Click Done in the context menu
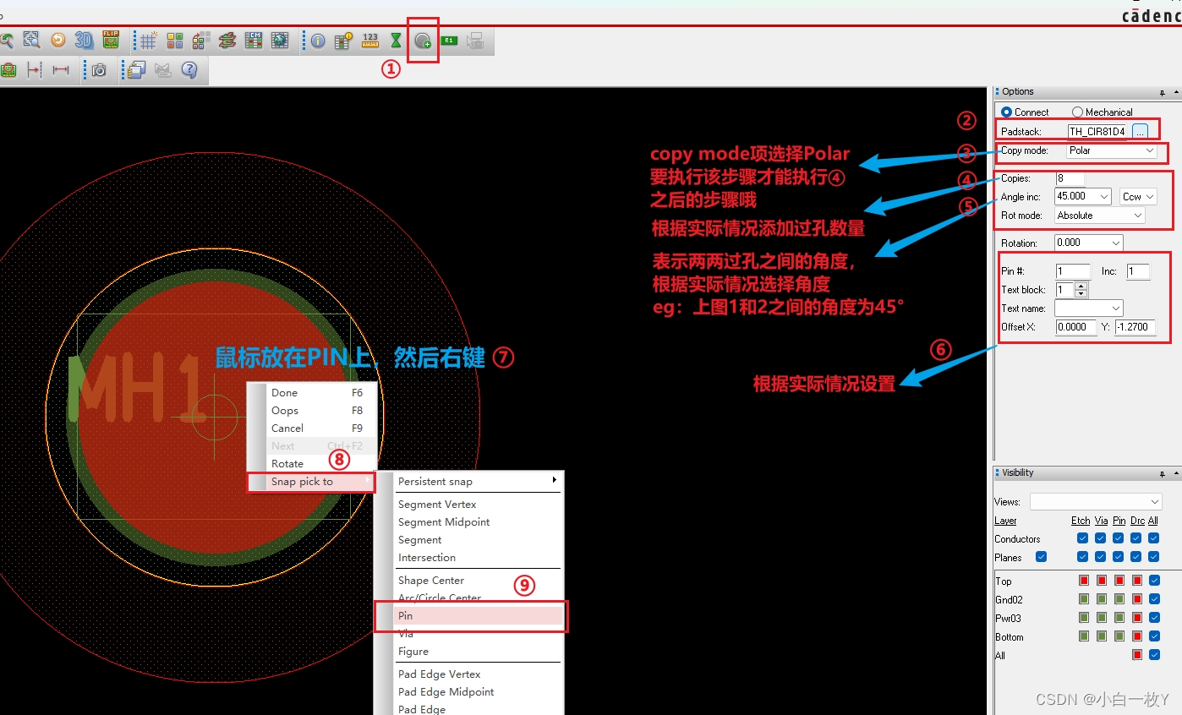Screen dimensions: 1182x715 tap(284, 392)
